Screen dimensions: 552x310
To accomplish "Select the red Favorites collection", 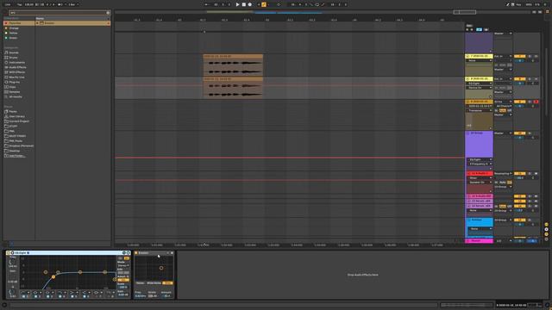I will point(19,23).
